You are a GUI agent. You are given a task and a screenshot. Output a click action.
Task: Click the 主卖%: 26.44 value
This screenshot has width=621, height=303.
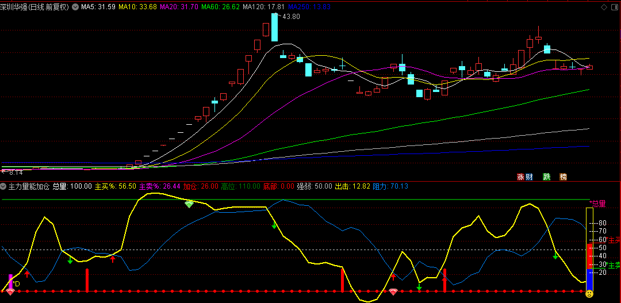pos(160,186)
